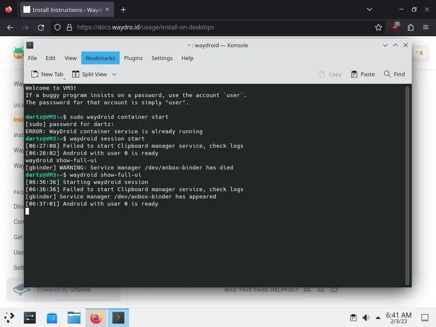Screen dimensions: 436x327
Task: Expand the Split View dropdown arrow
Action: (x=114, y=74)
